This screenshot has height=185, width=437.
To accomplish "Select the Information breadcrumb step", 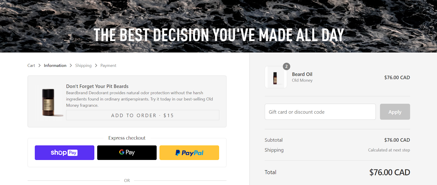I will [x=55, y=65].
